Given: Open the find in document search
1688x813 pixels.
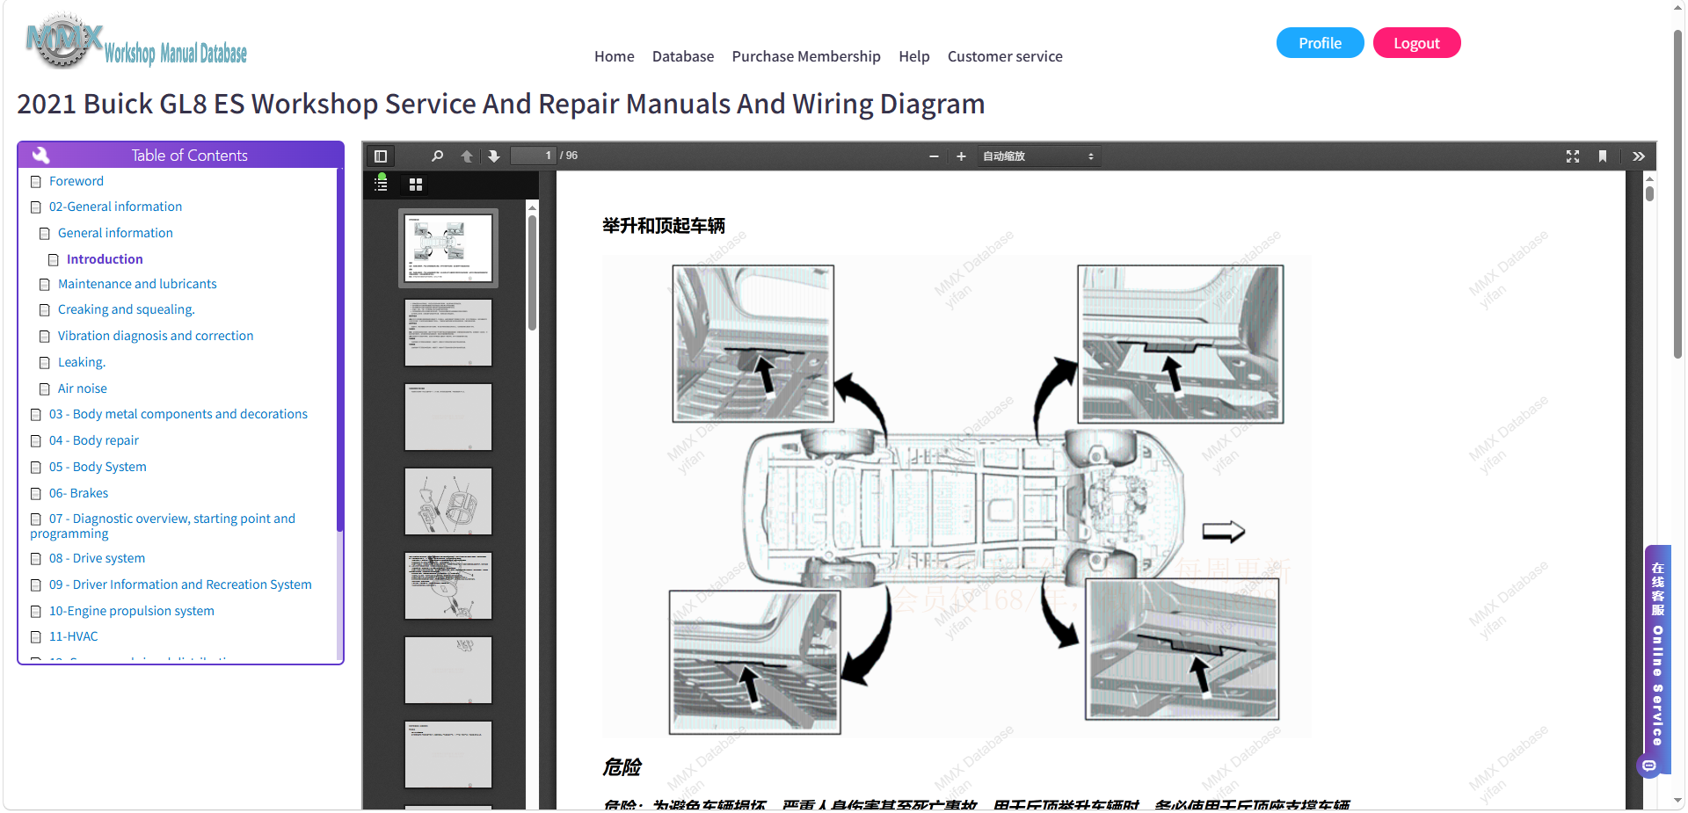Looking at the screenshot, I should (x=437, y=156).
